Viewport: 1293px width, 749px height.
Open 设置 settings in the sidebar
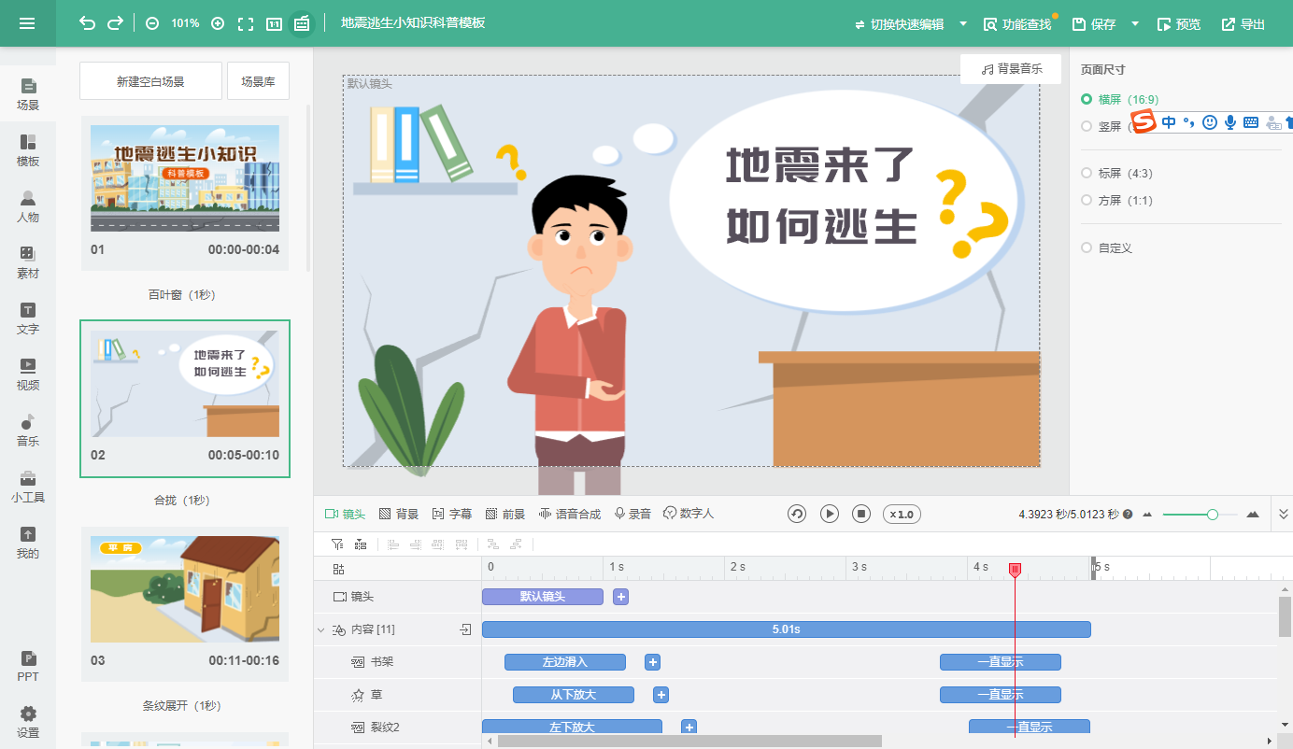[x=28, y=722]
